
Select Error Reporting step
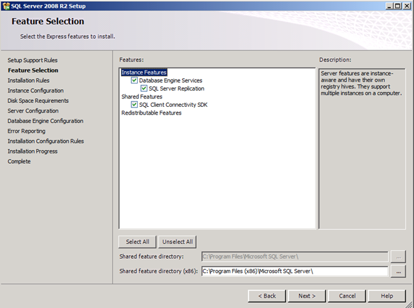pos(27,131)
